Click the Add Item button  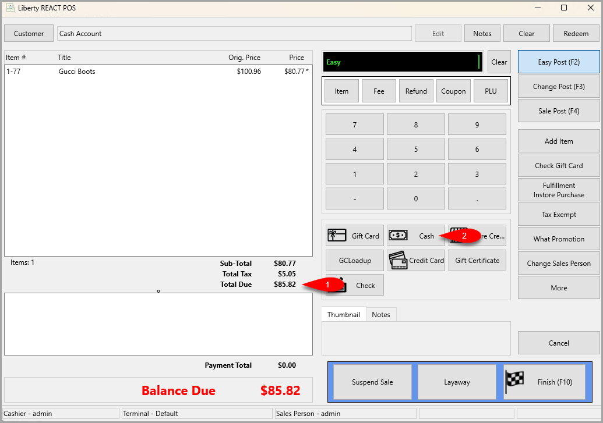pyautogui.click(x=559, y=141)
